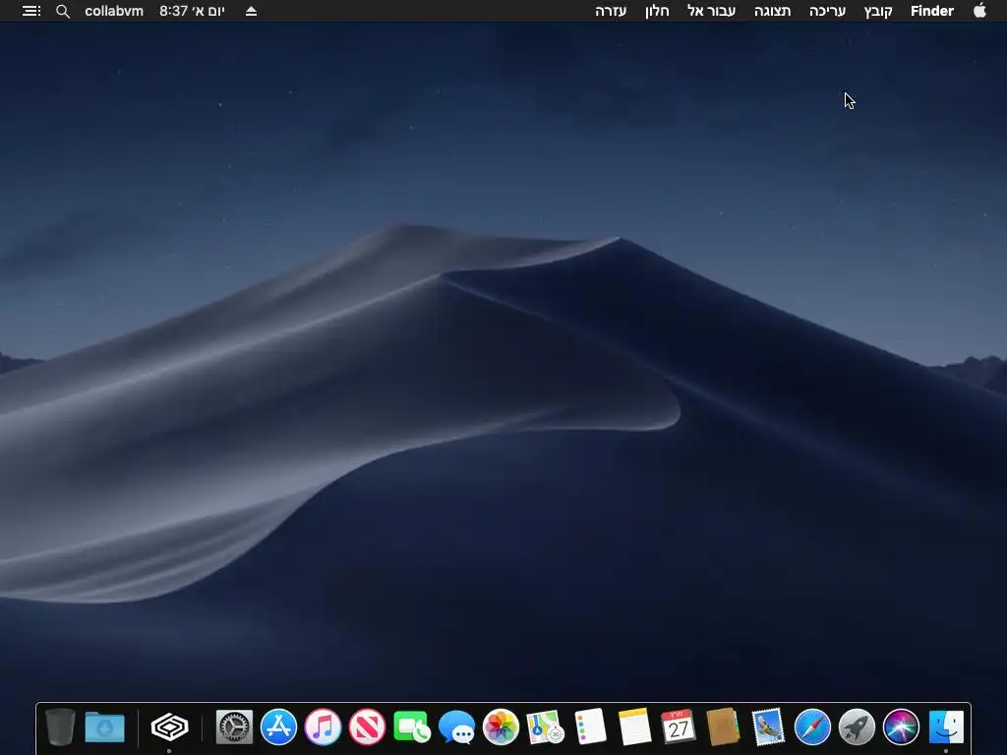
Task: Open the חלון (Window) menu
Action: [x=657, y=11]
